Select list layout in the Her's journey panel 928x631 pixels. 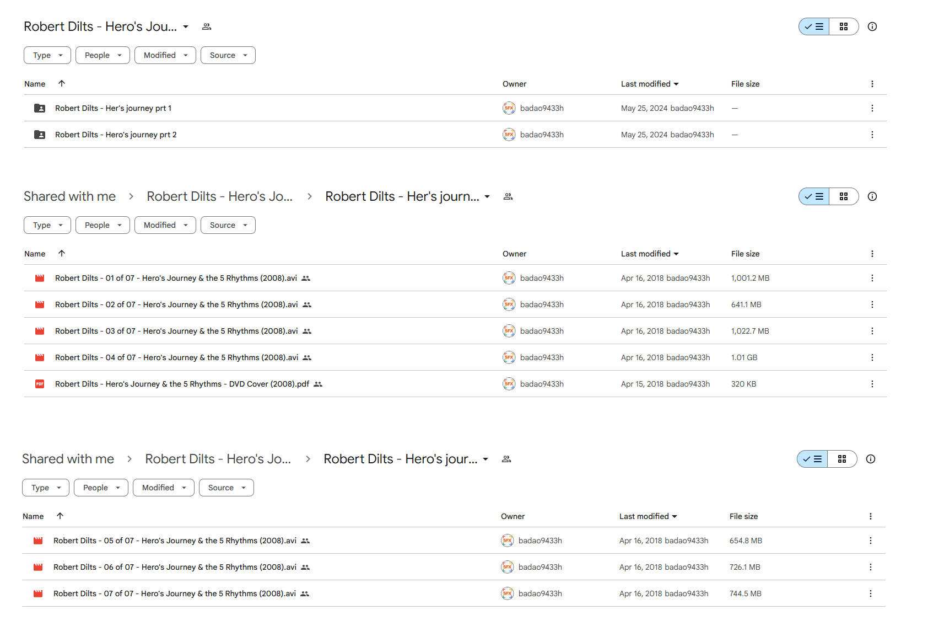tap(814, 196)
